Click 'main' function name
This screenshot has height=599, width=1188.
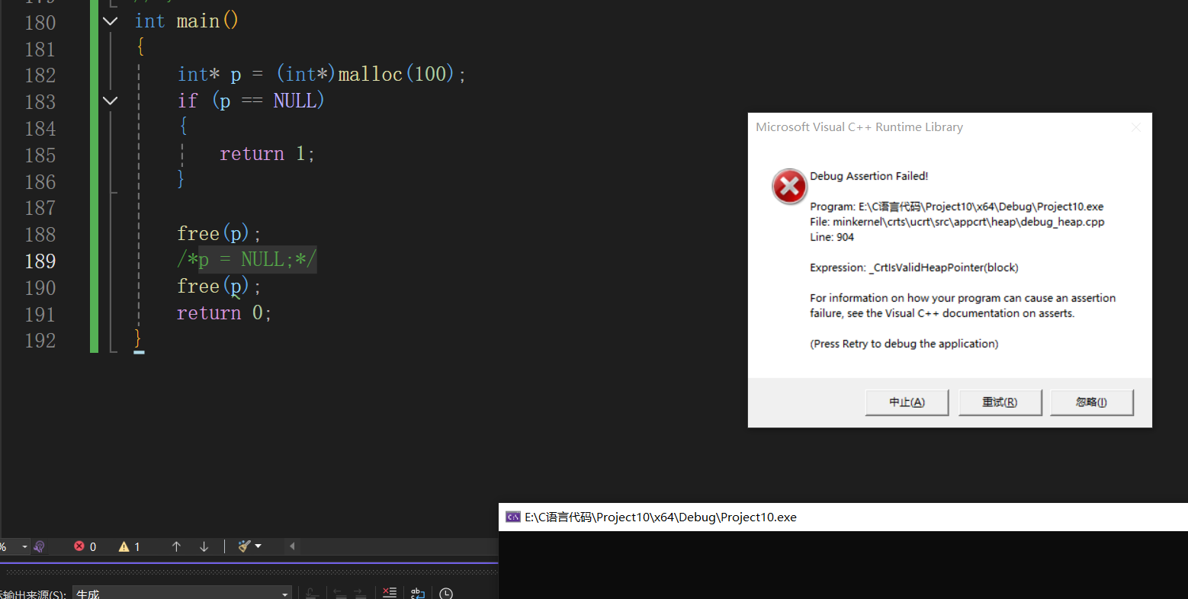coord(198,21)
